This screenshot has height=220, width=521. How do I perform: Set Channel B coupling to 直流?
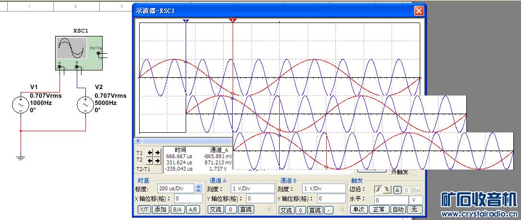click(x=315, y=210)
